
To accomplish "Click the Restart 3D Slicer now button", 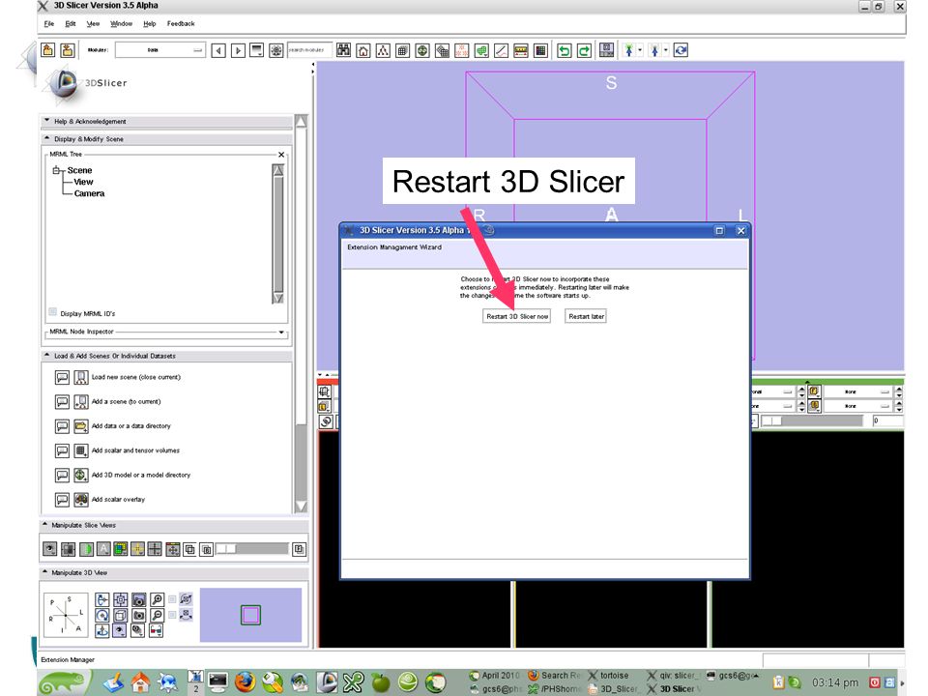I will [516, 316].
